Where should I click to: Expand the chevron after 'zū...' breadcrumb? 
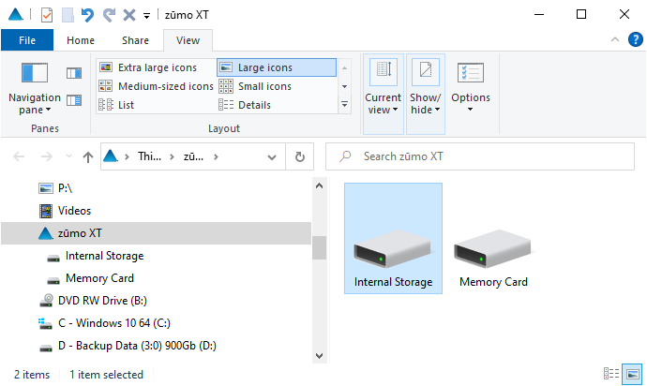point(216,156)
